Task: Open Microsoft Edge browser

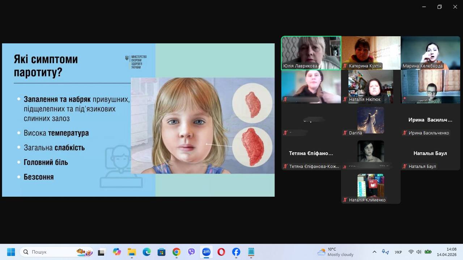Action: click(146, 252)
